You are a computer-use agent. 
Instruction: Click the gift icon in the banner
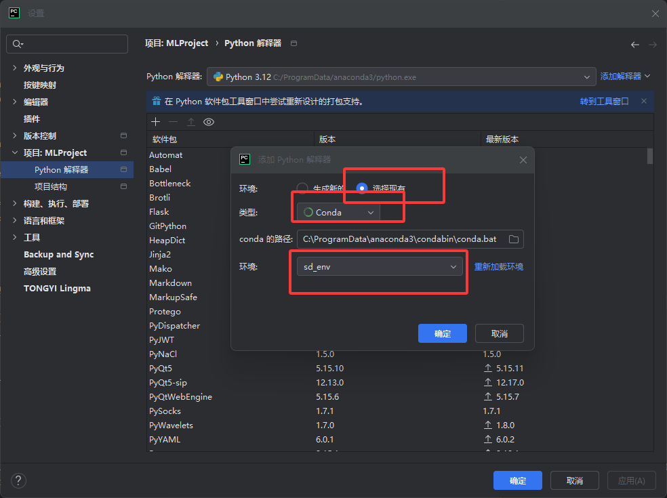[157, 101]
